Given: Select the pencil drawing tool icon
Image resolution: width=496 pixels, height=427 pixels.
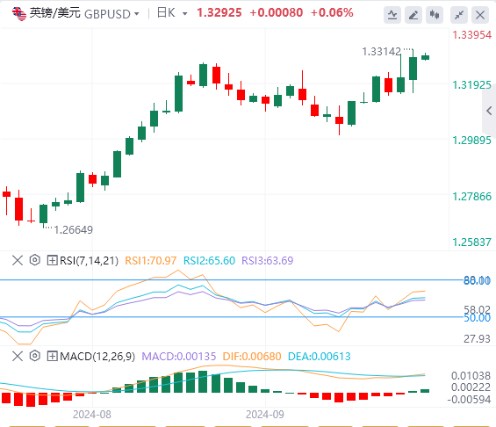Looking at the screenshot, I should pos(413,15).
